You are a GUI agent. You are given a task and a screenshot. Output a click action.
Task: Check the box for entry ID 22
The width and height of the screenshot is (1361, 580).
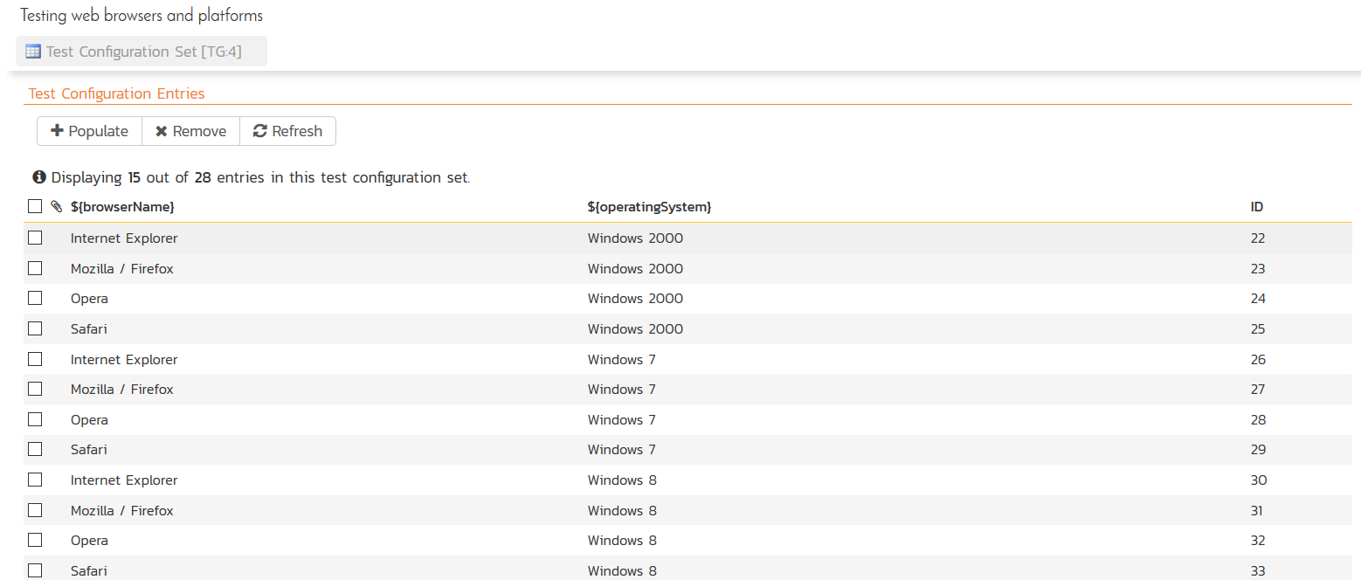pos(35,238)
